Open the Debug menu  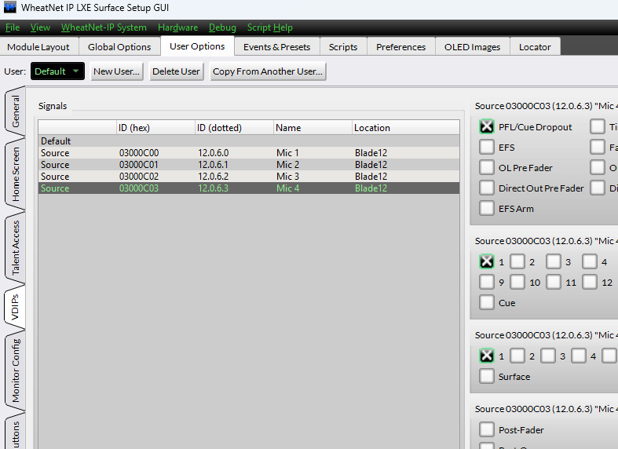click(222, 27)
